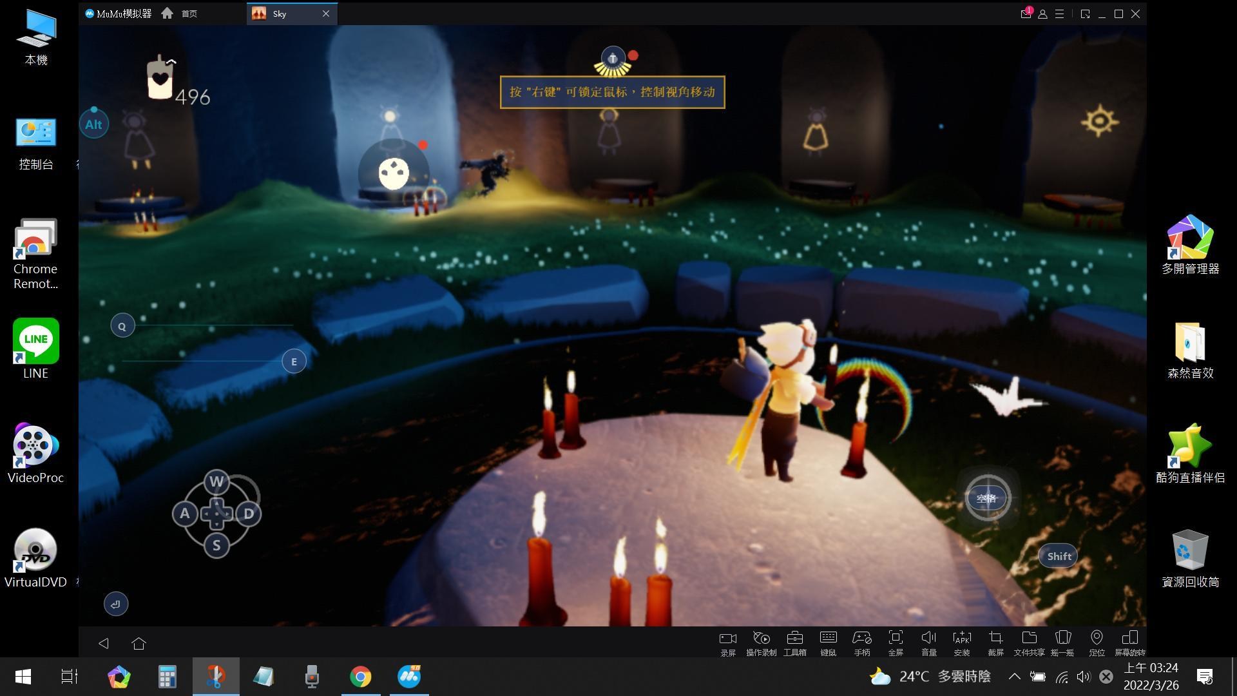Open 文件共享 shared folder

pyautogui.click(x=1029, y=643)
